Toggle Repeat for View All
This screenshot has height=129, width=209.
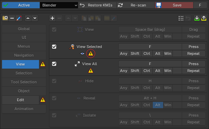point(193,71)
